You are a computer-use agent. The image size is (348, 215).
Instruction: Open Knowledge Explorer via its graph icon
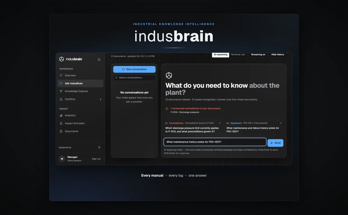click(x=61, y=91)
